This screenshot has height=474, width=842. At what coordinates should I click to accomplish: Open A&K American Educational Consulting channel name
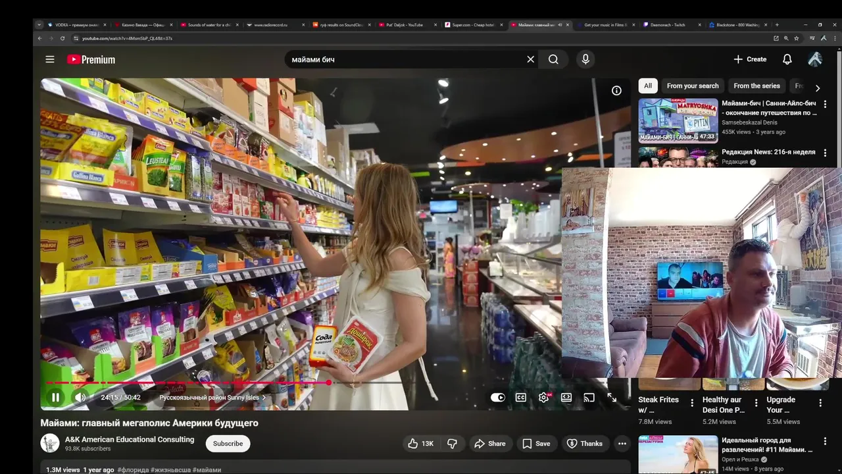coord(130,439)
